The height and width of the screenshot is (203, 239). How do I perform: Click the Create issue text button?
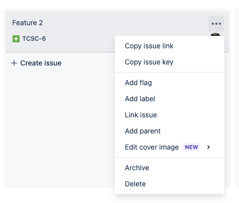coord(41,63)
